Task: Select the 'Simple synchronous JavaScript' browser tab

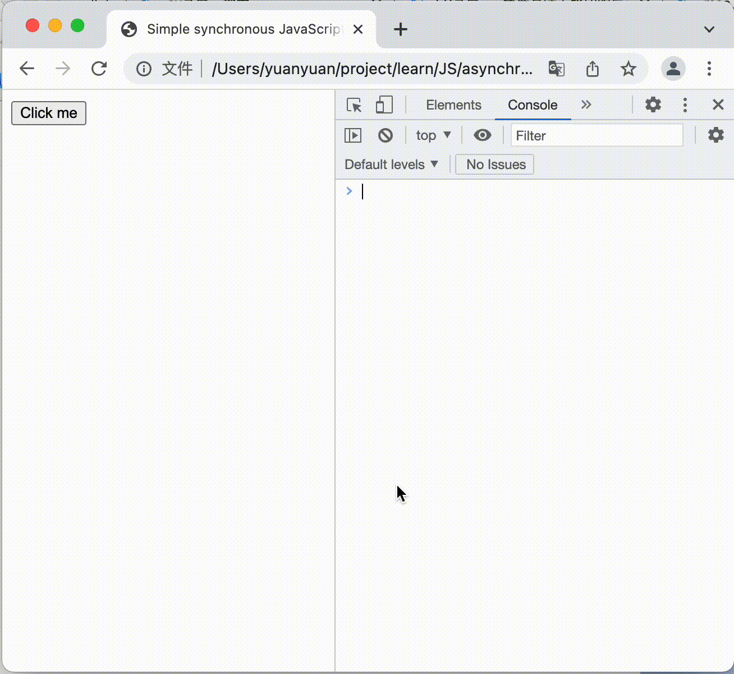Action: click(x=241, y=29)
